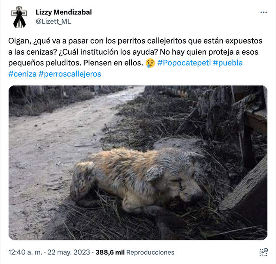This screenshot has height=264, width=276.
Task: Click the 12:40 a. m. timestamp
Action: [25, 252]
